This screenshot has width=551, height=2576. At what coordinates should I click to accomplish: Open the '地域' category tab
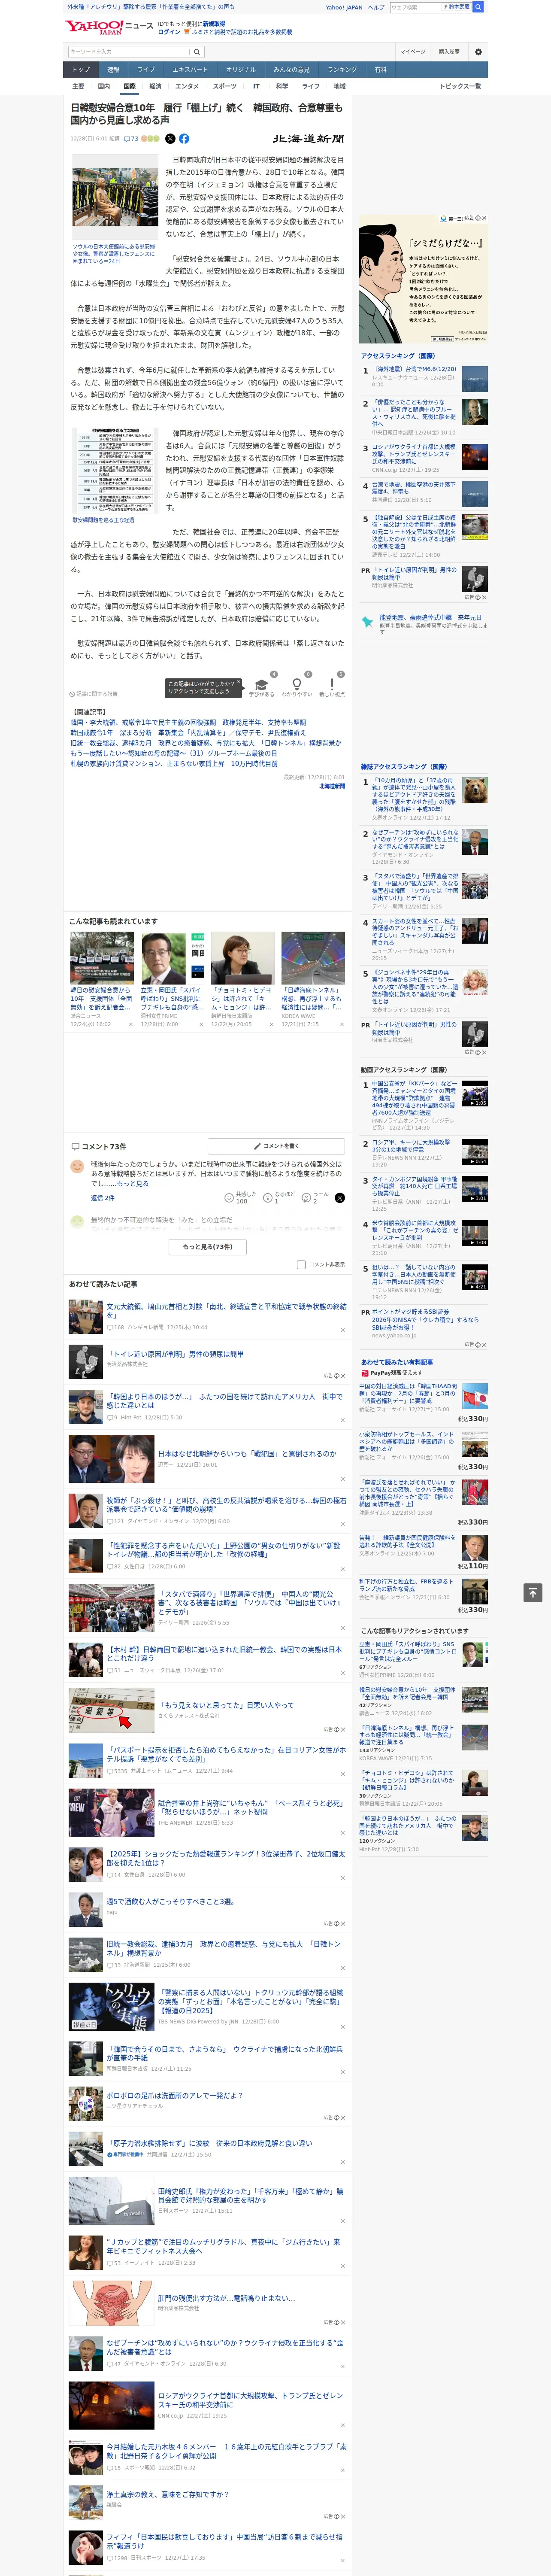(x=340, y=86)
